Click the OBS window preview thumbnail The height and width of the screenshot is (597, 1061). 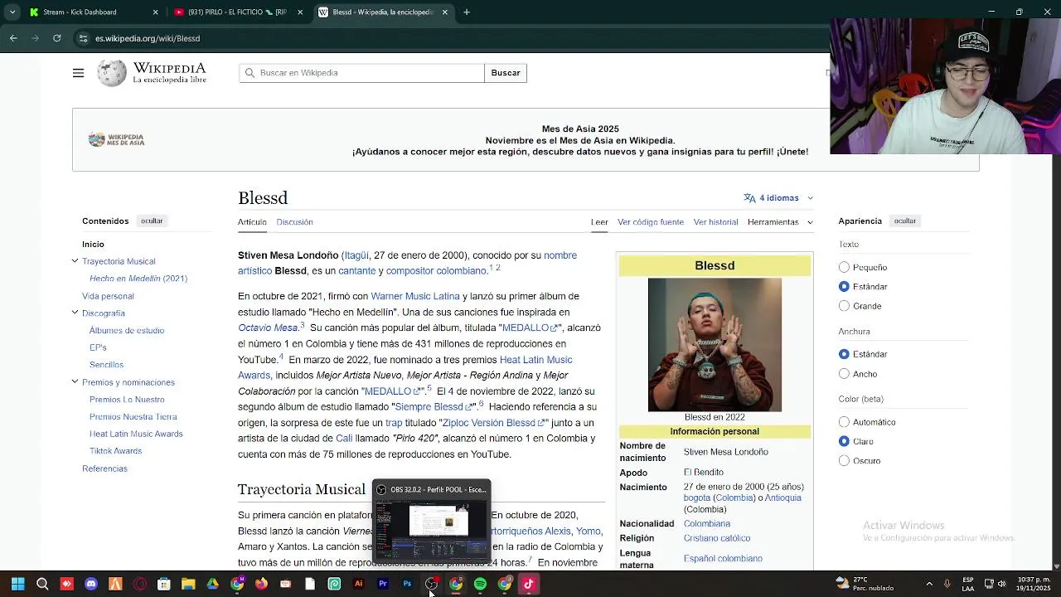click(x=431, y=529)
